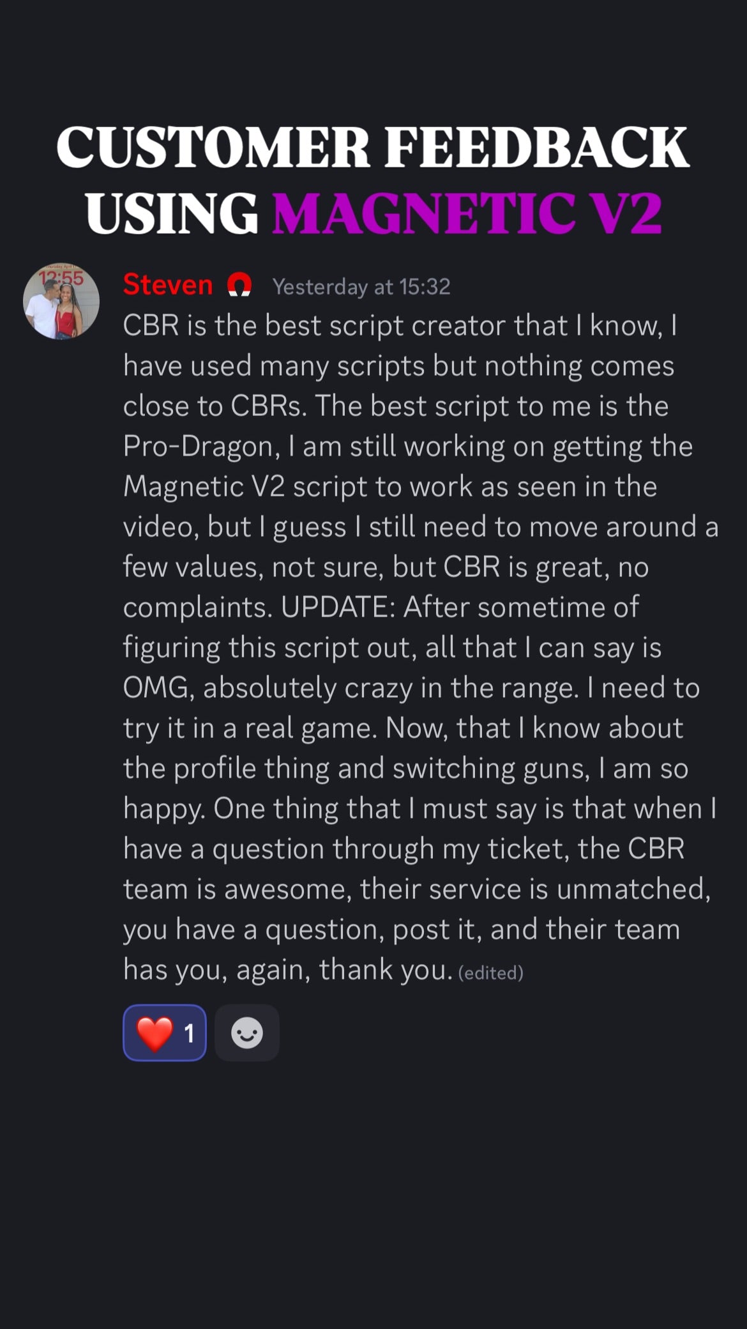
Task: Click the magnet role icon beside Steven
Action: 239,285
